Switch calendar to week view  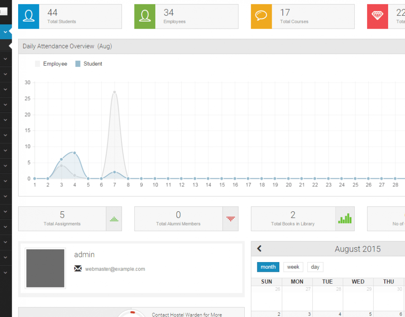[x=293, y=267]
